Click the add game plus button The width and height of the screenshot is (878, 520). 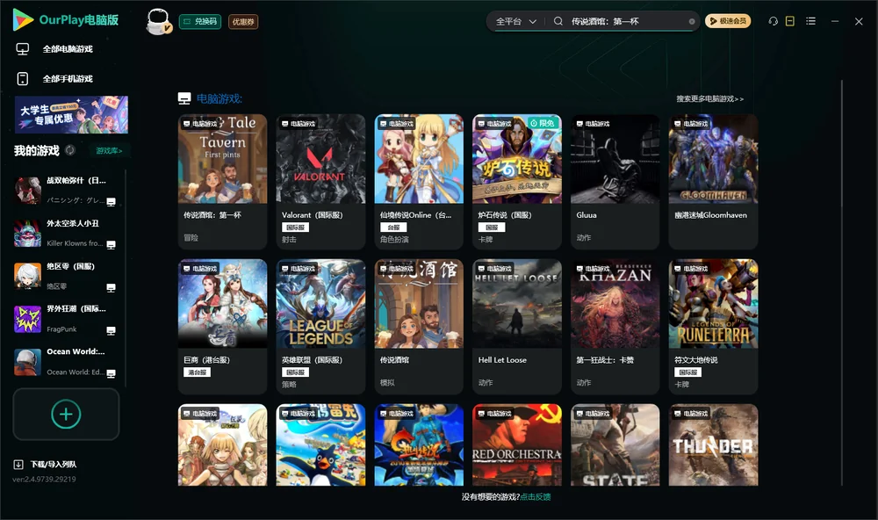tap(66, 414)
